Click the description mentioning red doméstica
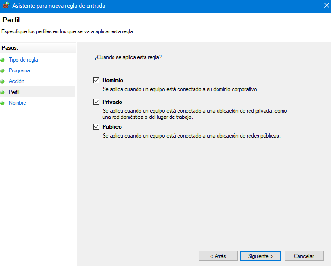Viewport: 331px width, 266px height. coord(194,114)
